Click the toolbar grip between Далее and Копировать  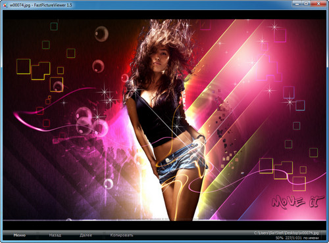(x=103, y=236)
